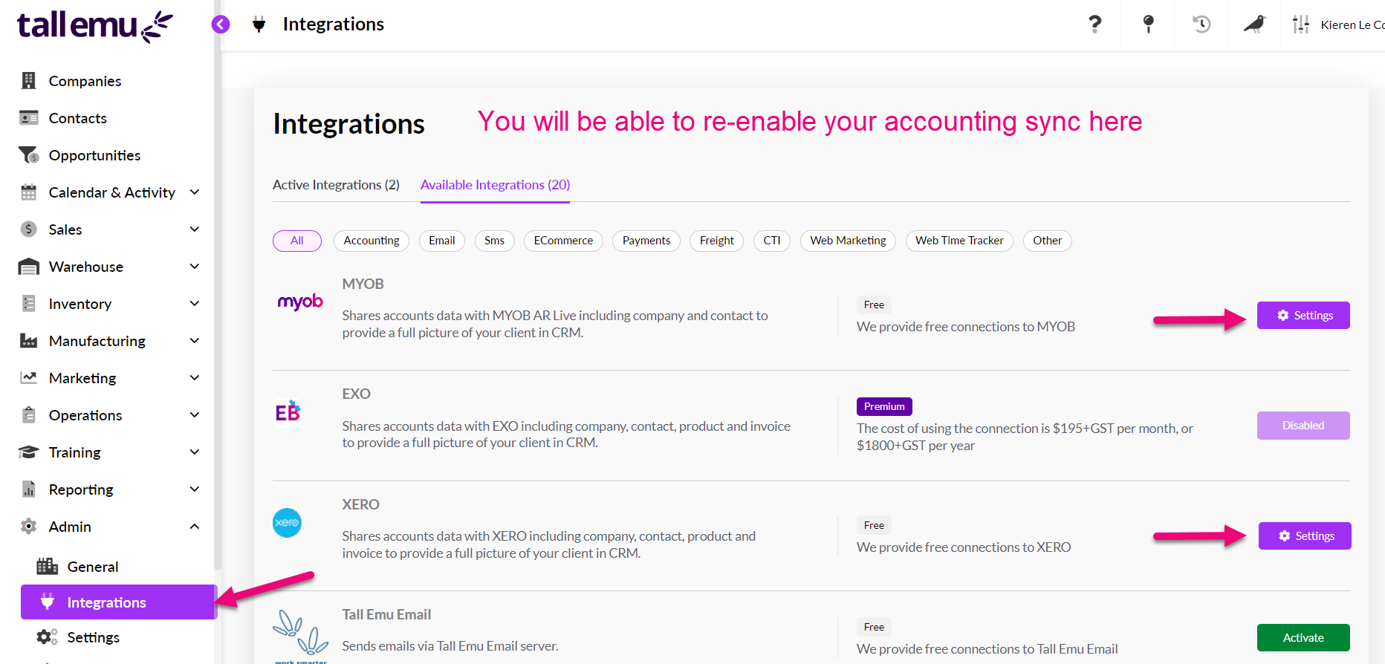Select Available Integrations (20) tab
Image resolution: width=1385 pixels, height=664 pixels.
pyautogui.click(x=495, y=185)
